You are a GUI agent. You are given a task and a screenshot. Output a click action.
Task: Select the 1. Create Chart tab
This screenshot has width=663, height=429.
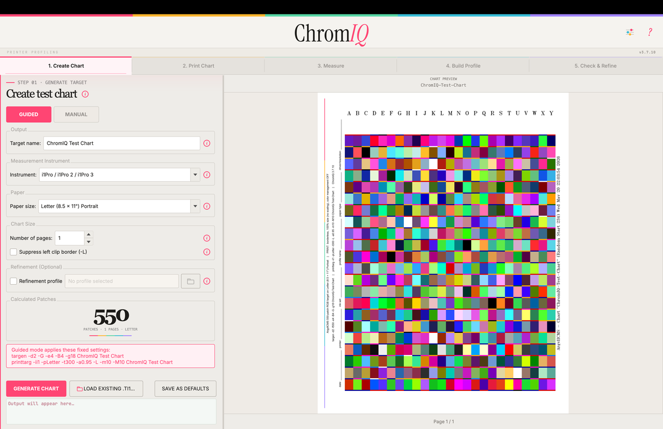[66, 66]
